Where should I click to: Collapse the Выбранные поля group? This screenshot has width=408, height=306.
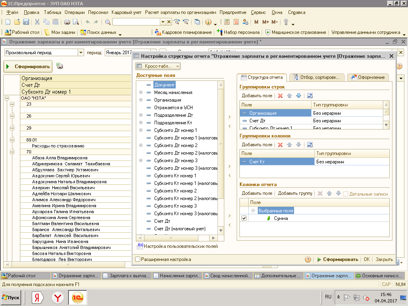coord(253,211)
